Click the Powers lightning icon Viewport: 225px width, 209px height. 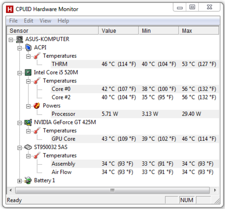(37, 106)
